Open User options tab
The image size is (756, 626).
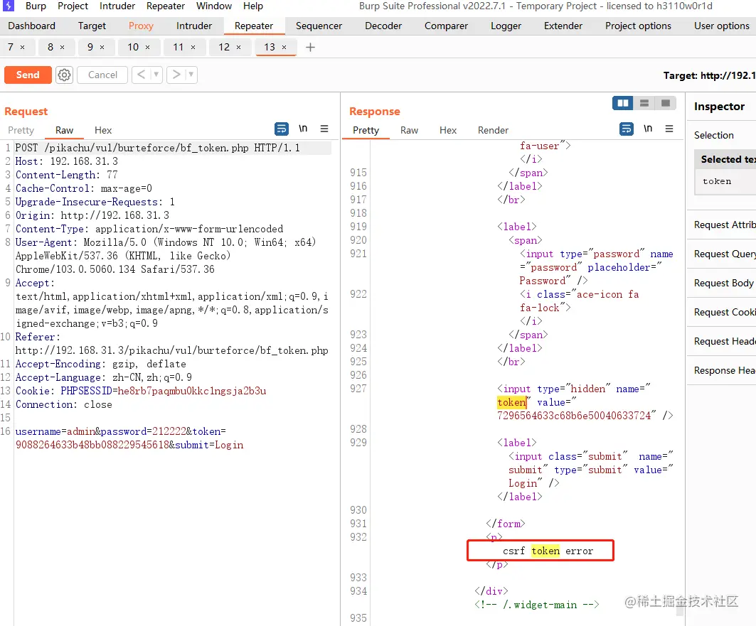click(x=722, y=26)
